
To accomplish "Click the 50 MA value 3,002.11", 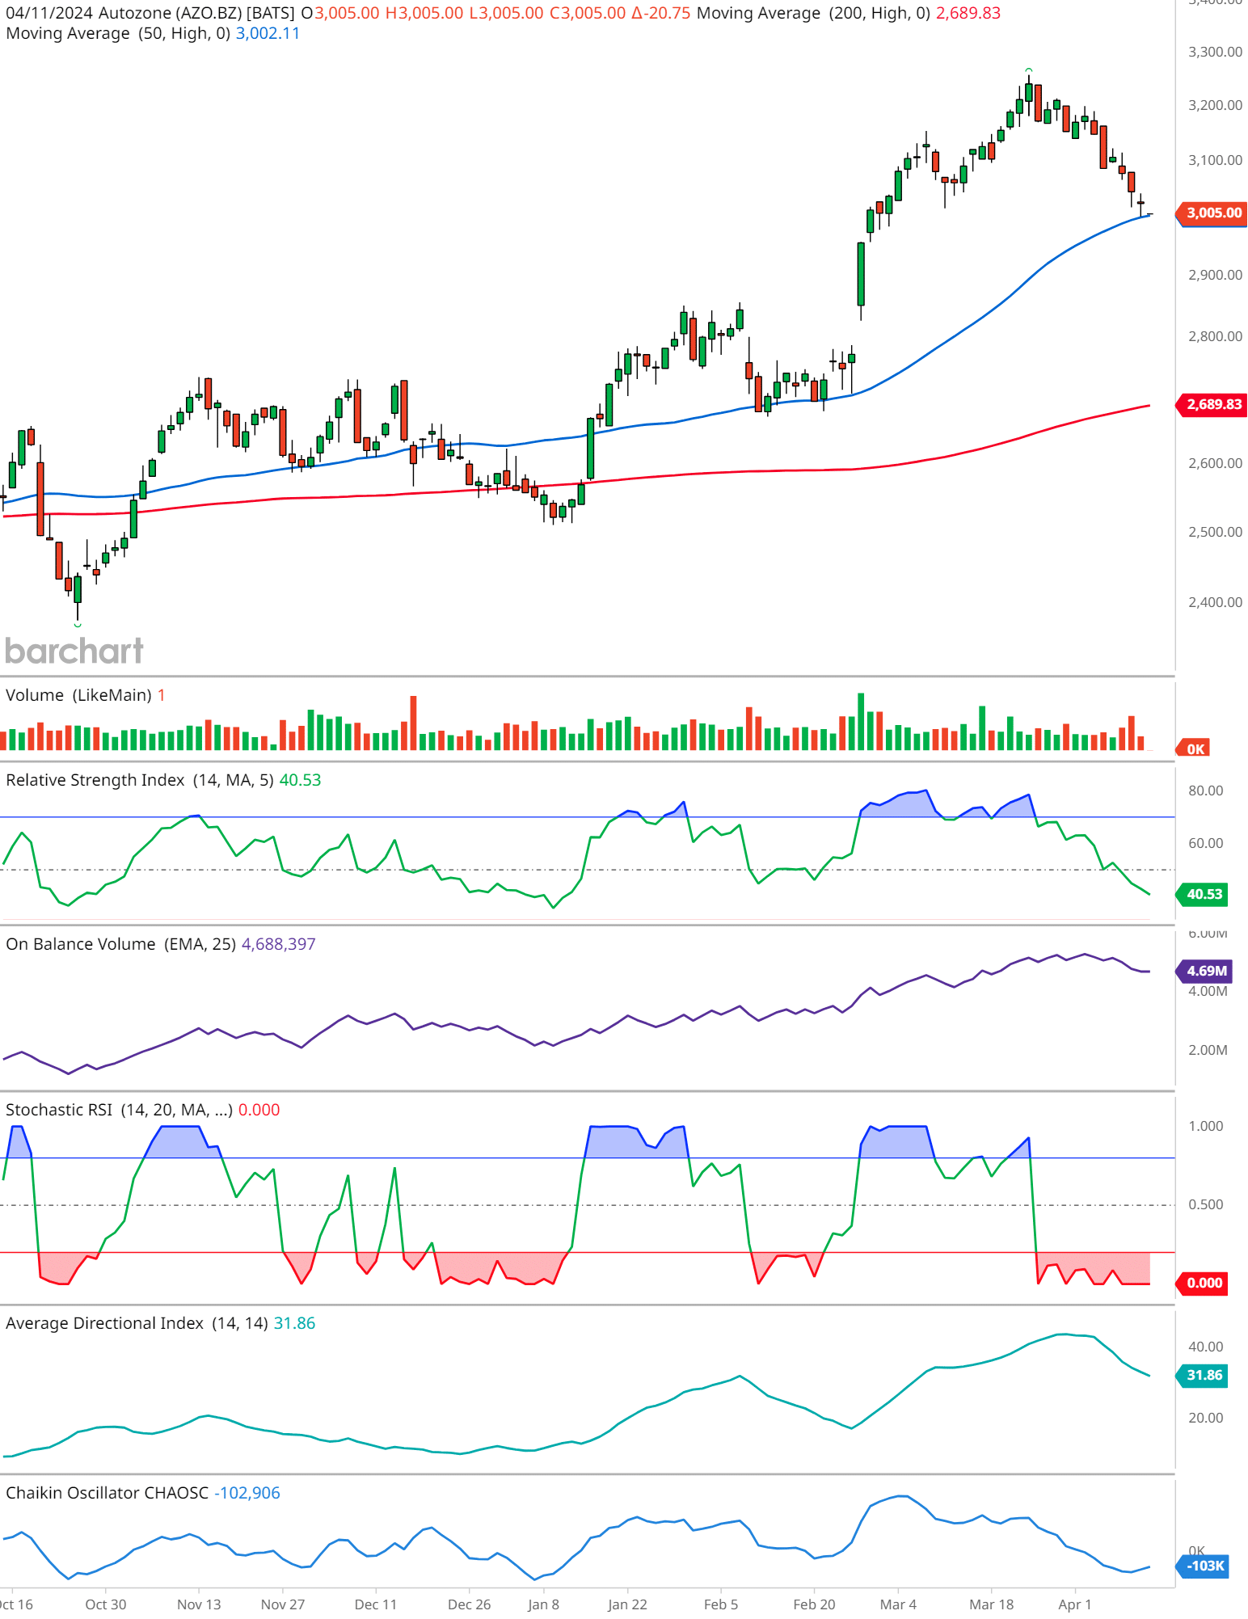I will tap(268, 33).
